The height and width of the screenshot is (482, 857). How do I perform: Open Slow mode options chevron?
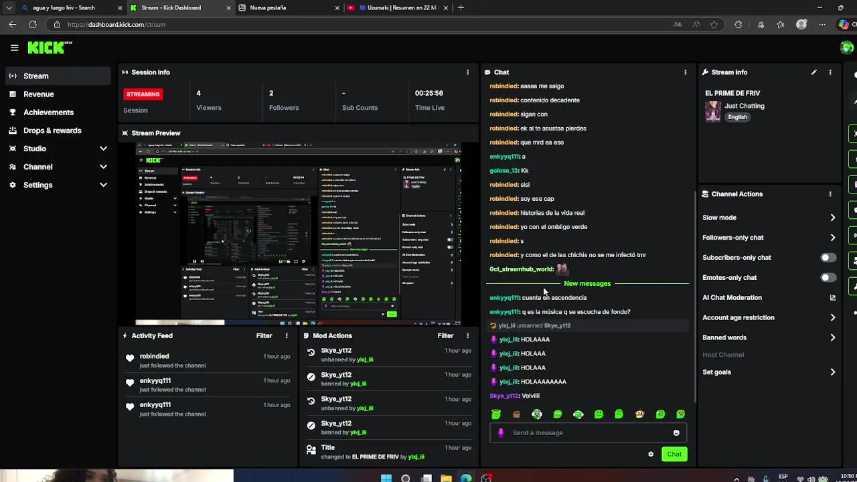click(832, 218)
